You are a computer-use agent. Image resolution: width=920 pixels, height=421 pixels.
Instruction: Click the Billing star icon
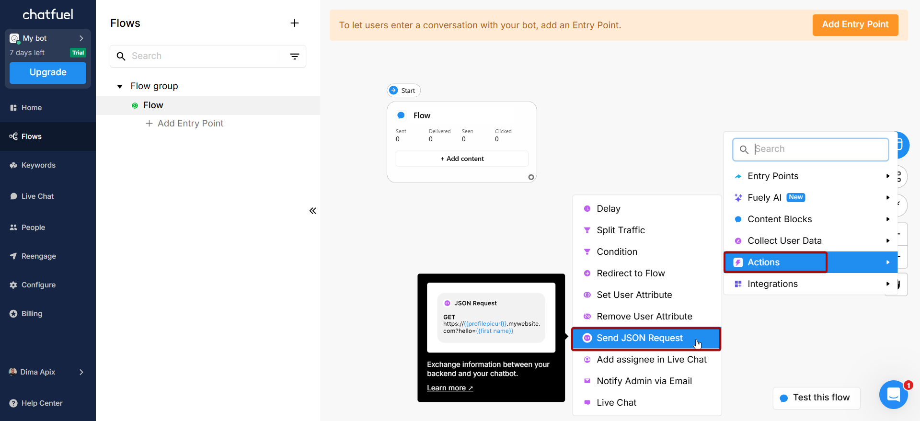(x=13, y=314)
